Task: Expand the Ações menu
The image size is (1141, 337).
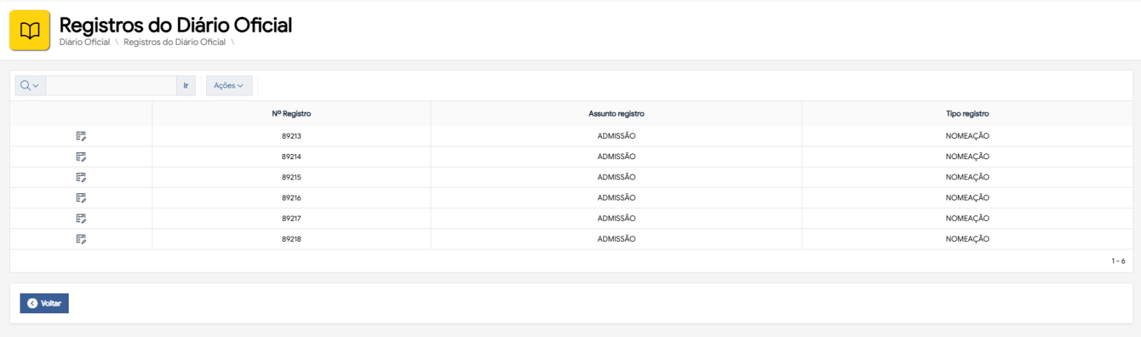Action: (229, 85)
